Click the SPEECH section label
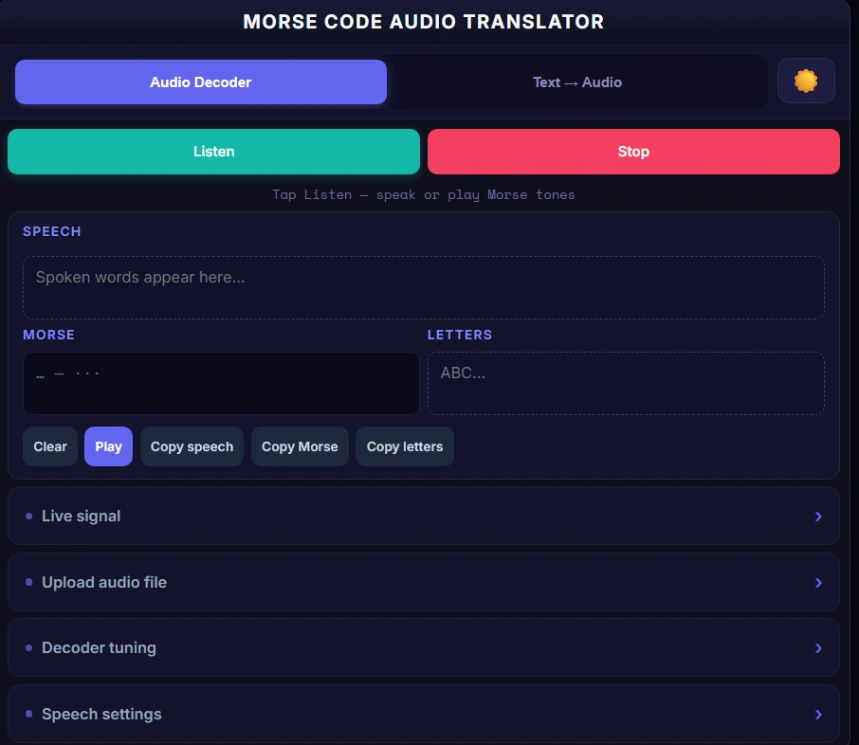Image resolution: width=859 pixels, height=745 pixels. coord(52,231)
